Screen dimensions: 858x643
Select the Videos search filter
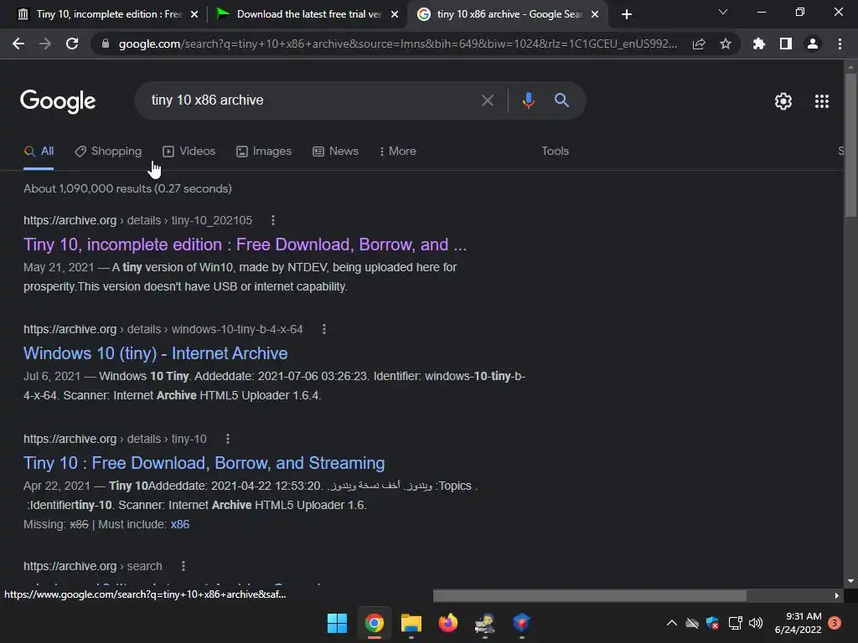click(189, 152)
